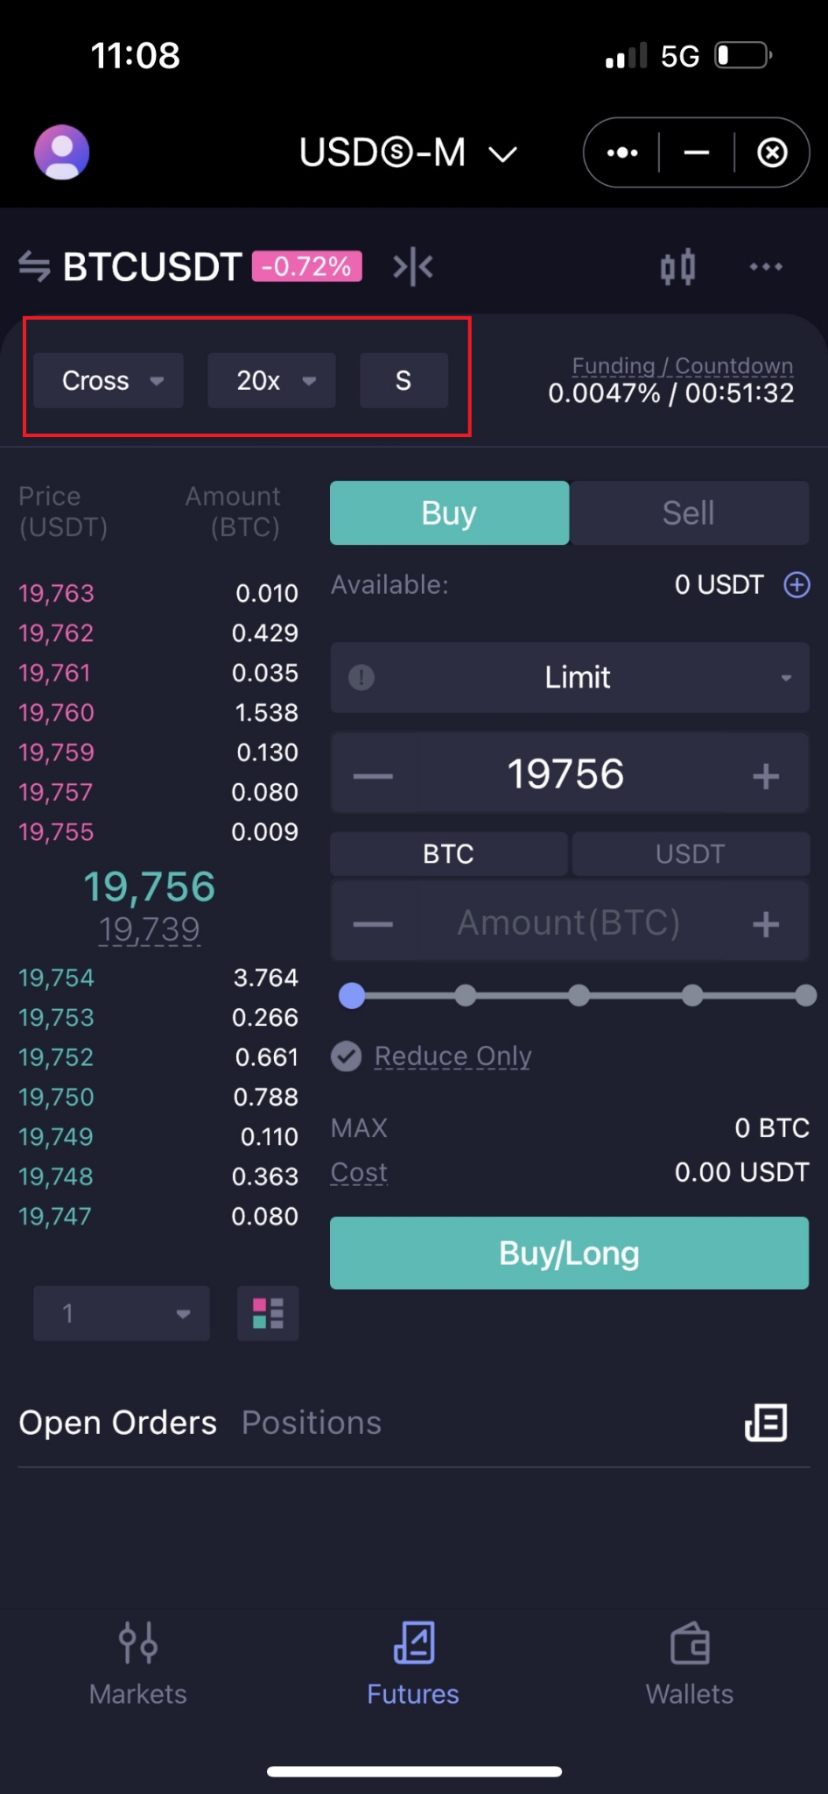Screen dimensions: 828x1794
Task: Open the order history list icon
Action: point(766,1423)
